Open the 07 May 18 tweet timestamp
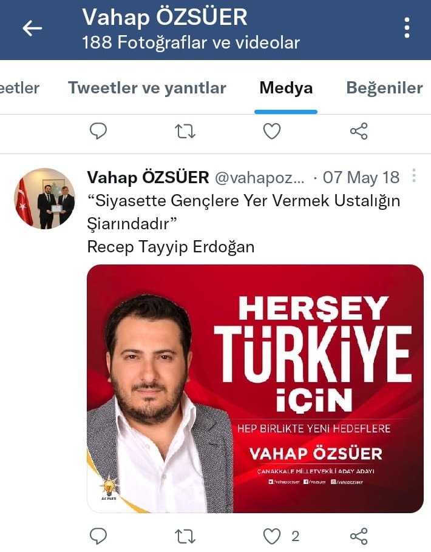Viewport: 431px width, 552px height. (x=361, y=177)
